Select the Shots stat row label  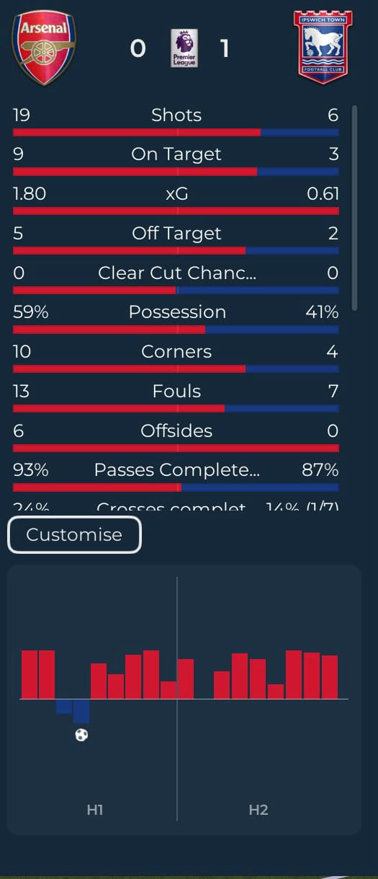(x=176, y=115)
